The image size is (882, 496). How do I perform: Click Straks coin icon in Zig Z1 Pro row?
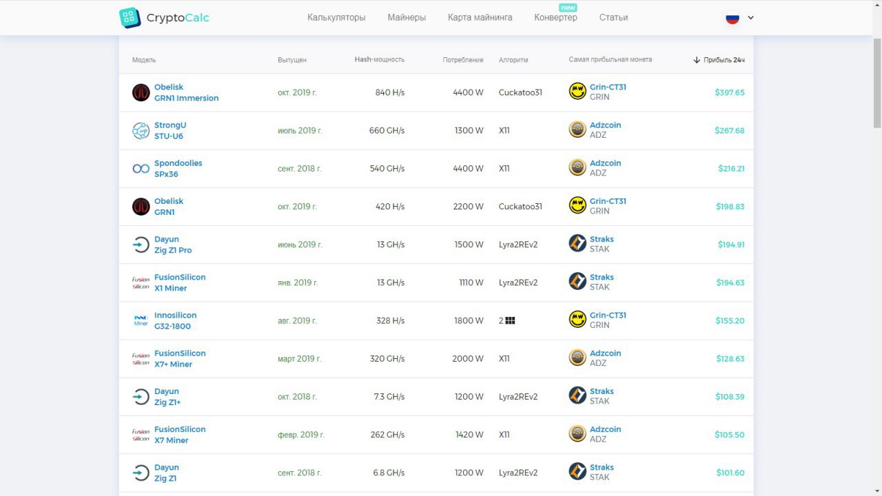coord(577,243)
